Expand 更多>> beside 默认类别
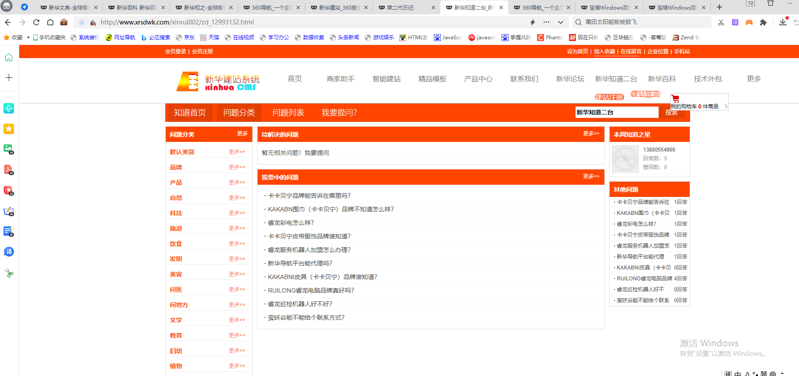799x376 pixels. [x=237, y=152]
